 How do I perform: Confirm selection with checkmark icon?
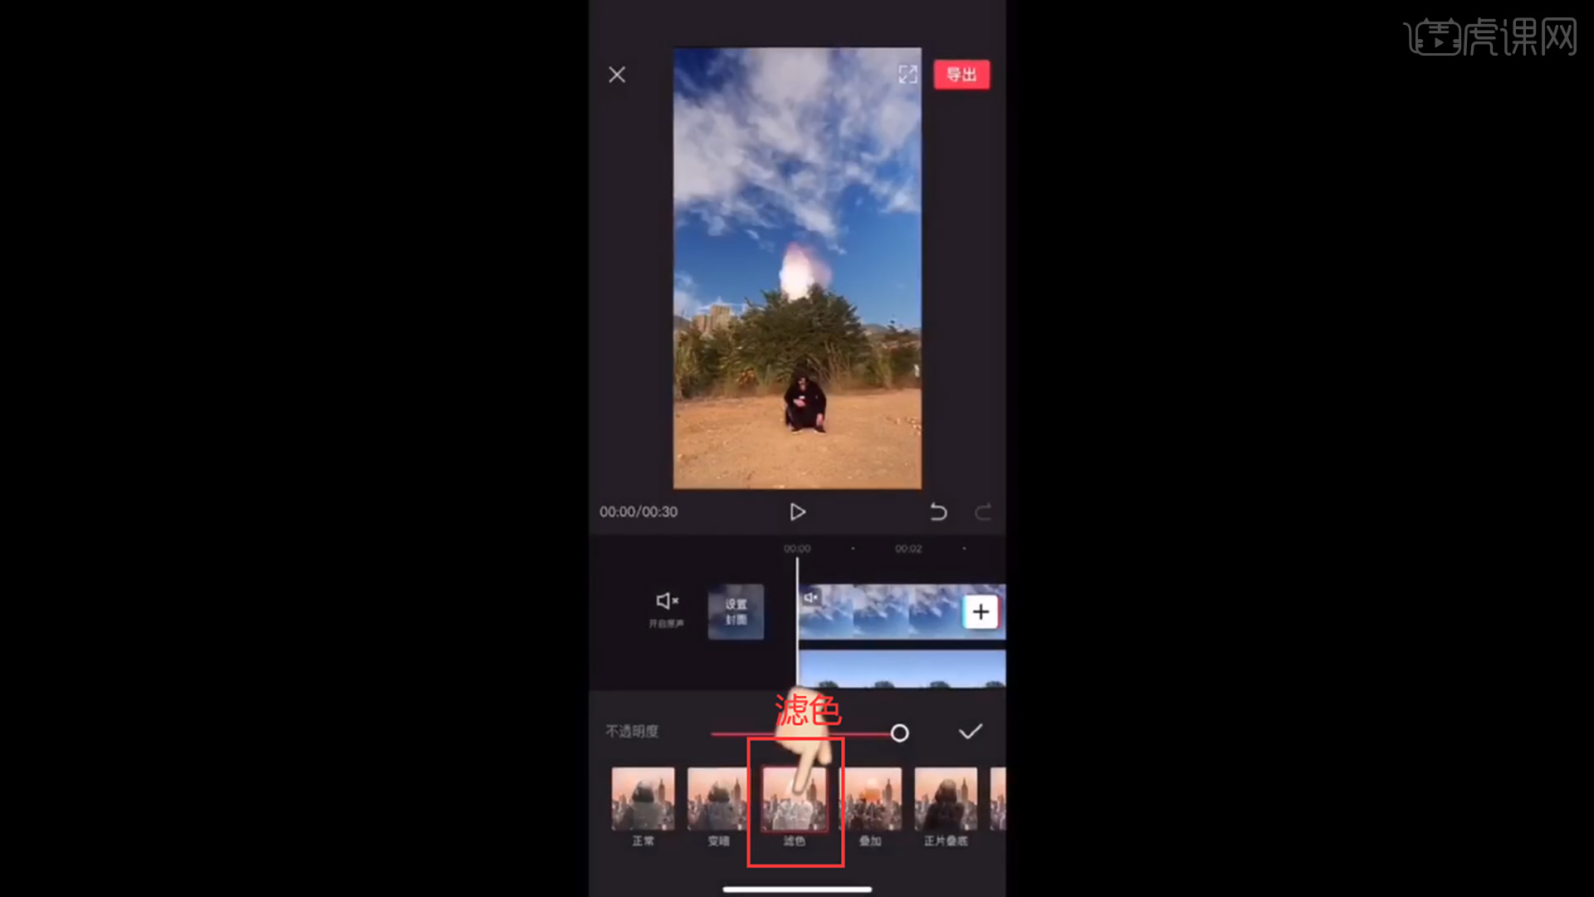(969, 732)
